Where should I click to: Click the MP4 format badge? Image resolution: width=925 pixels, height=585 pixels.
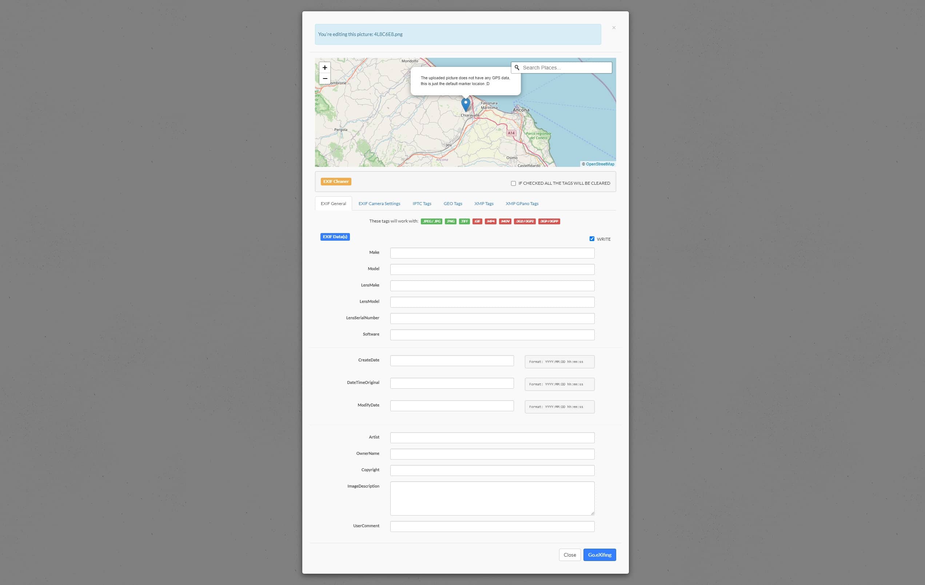point(491,221)
